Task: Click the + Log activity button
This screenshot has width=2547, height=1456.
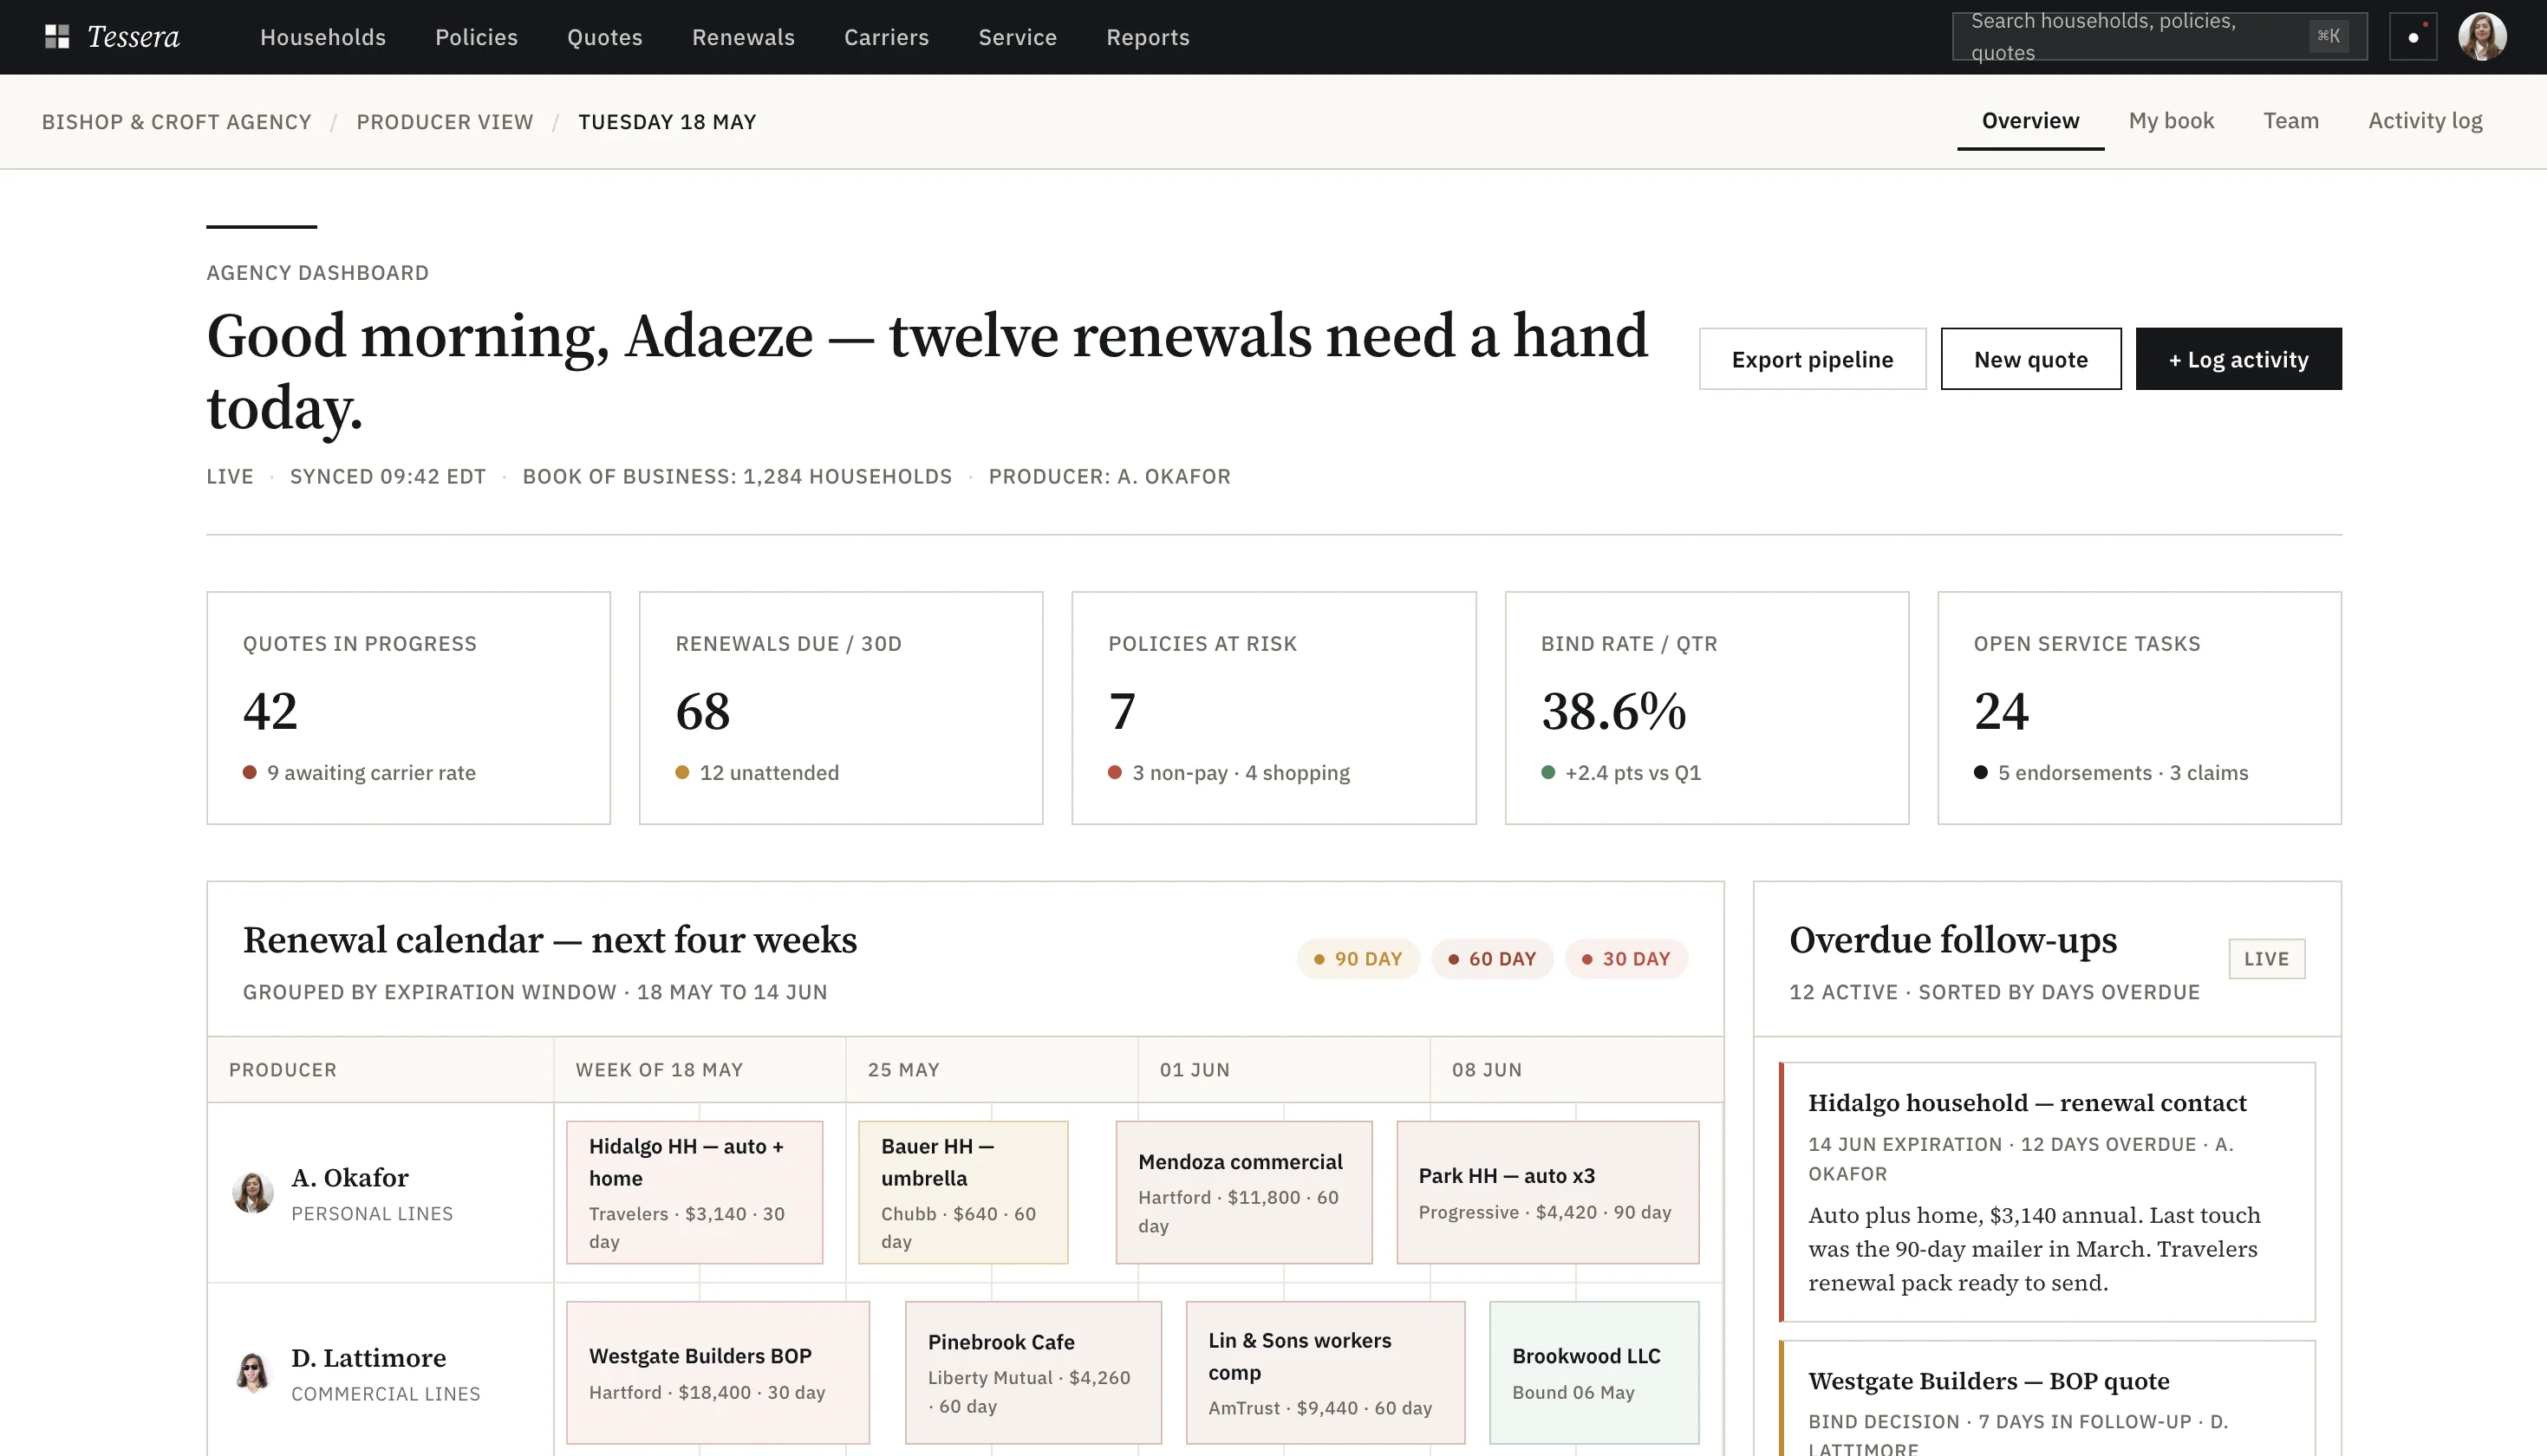Action: point(2238,359)
